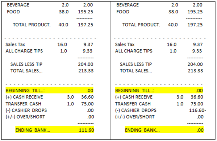217x141 pixels.
Task: Select the left Sales Tax quantity 16.0
Action: [62, 45]
